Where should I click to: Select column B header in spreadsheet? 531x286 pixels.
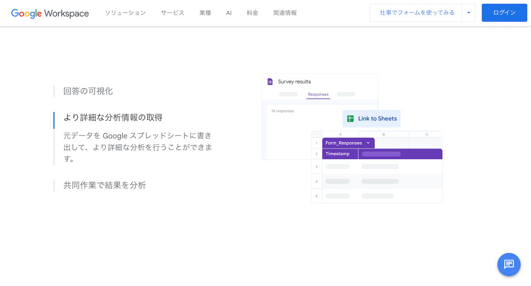point(384,134)
